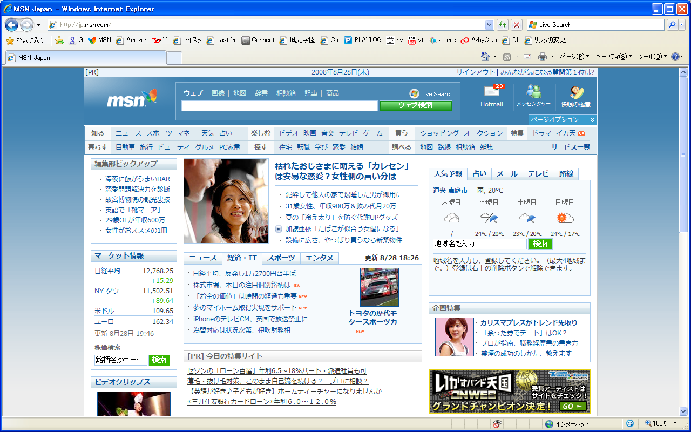Open the YouTube yt bookmark

(416, 40)
